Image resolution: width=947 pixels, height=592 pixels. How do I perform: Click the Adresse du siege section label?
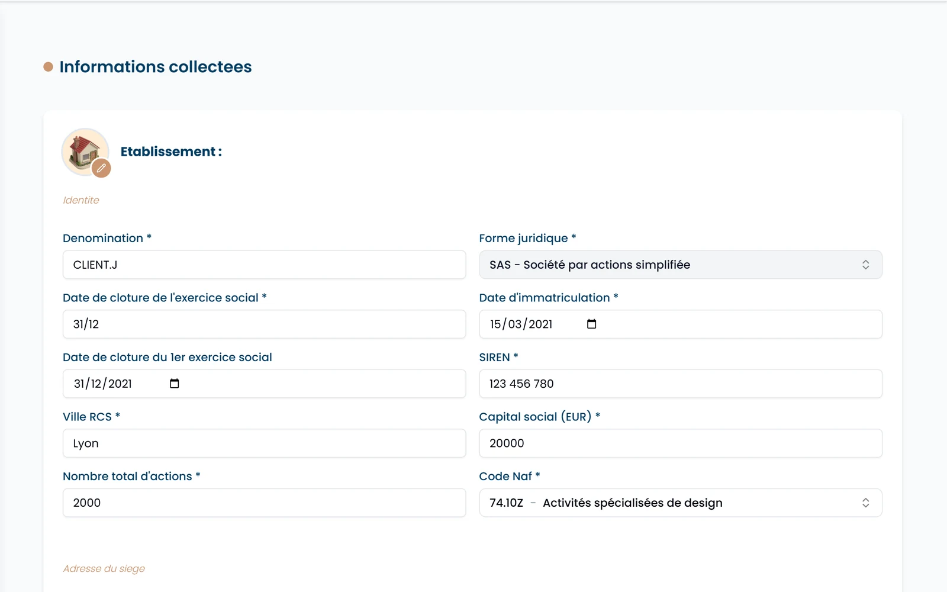(104, 568)
